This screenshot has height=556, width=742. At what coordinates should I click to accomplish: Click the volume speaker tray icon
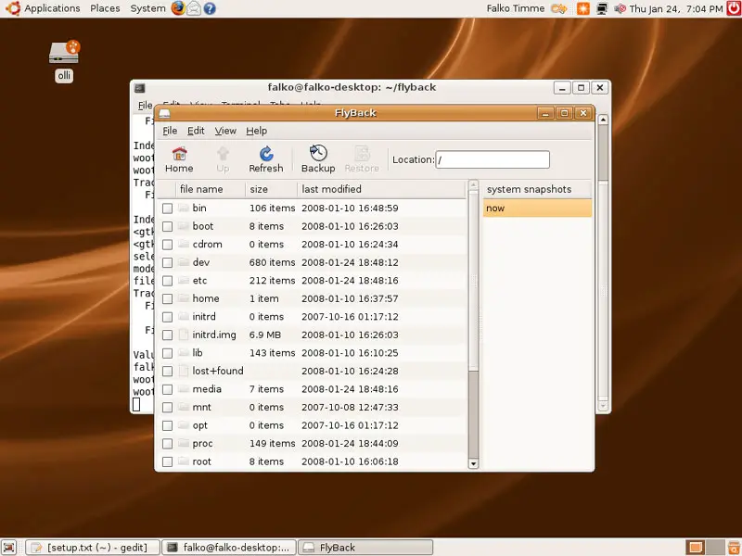point(620,8)
